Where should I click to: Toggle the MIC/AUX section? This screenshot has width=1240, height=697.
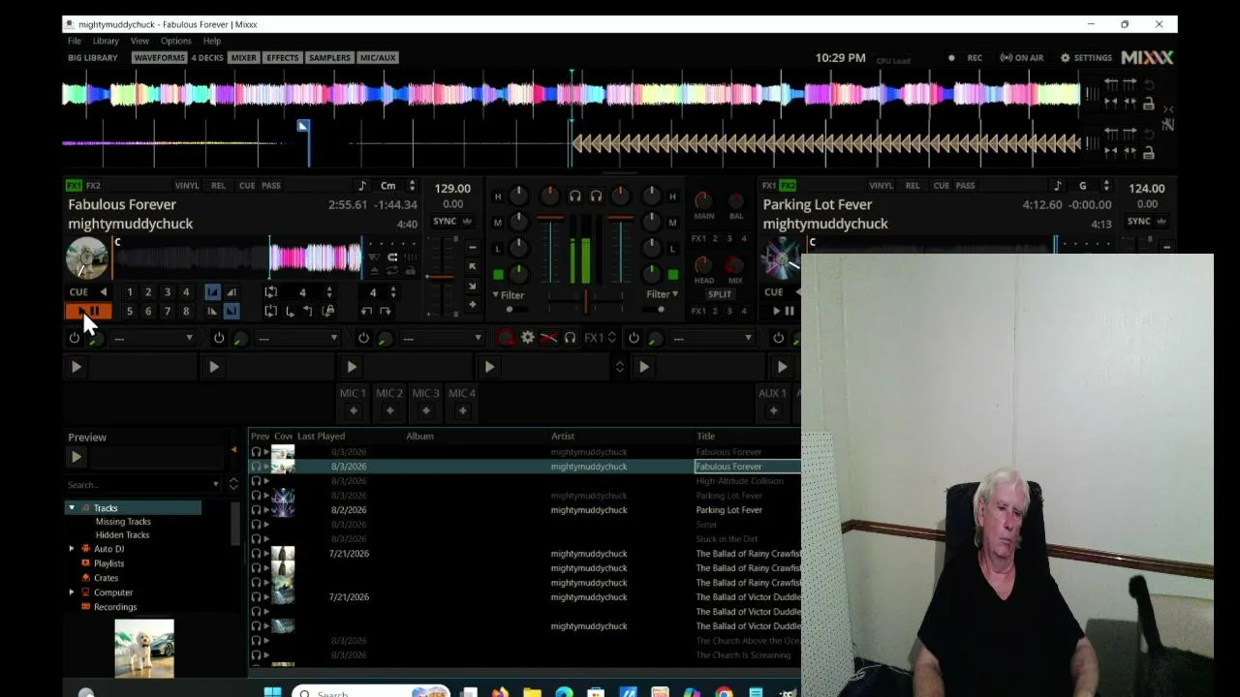tap(378, 58)
